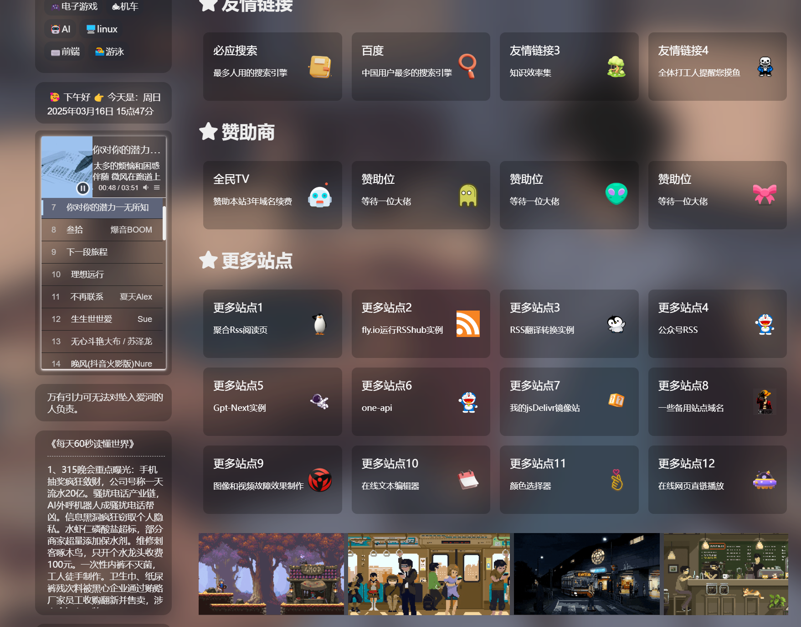Image resolution: width=801 pixels, height=627 pixels.
Task: Play track 13 无心斗艳大布
Action: pos(102,342)
